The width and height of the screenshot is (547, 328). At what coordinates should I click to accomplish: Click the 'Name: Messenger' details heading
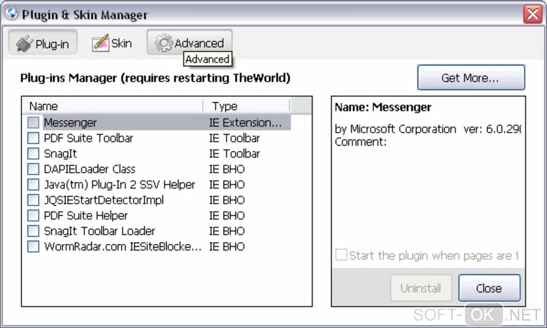tap(383, 107)
